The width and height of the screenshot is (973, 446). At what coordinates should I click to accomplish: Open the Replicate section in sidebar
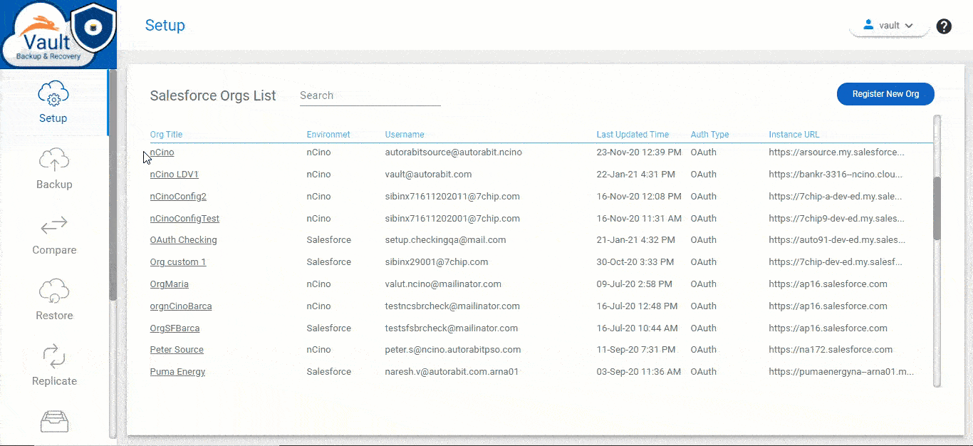54,366
